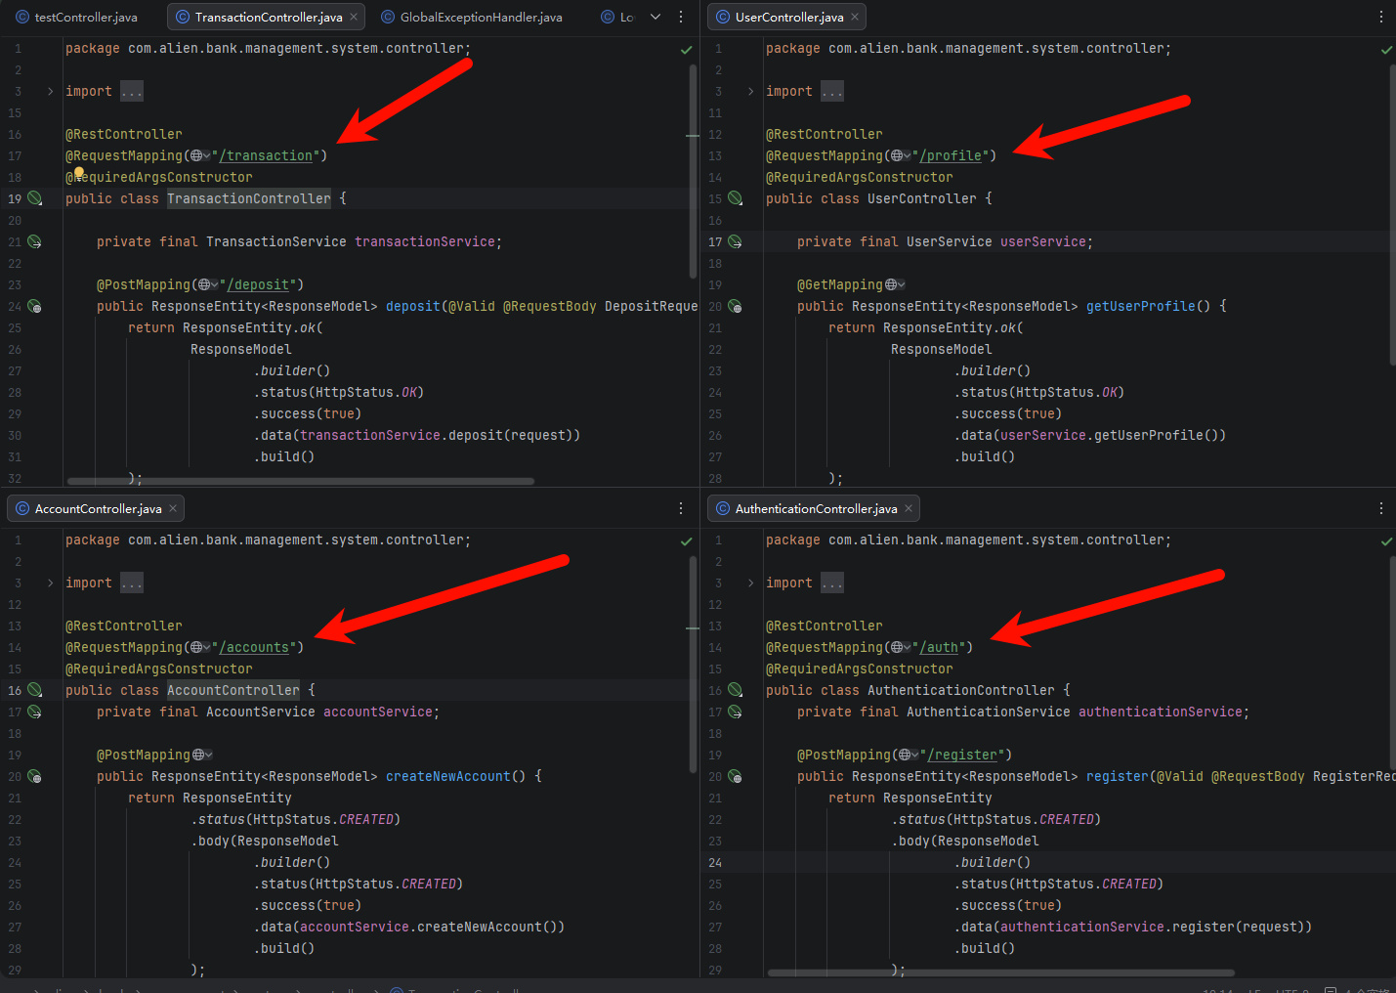
Task: Click vertical scrollbar in AccountController editor
Action: [693, 663]
